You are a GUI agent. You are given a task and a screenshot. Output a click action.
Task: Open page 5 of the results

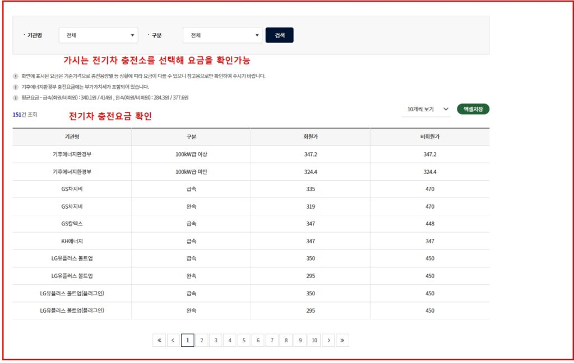tap(244, 340)
